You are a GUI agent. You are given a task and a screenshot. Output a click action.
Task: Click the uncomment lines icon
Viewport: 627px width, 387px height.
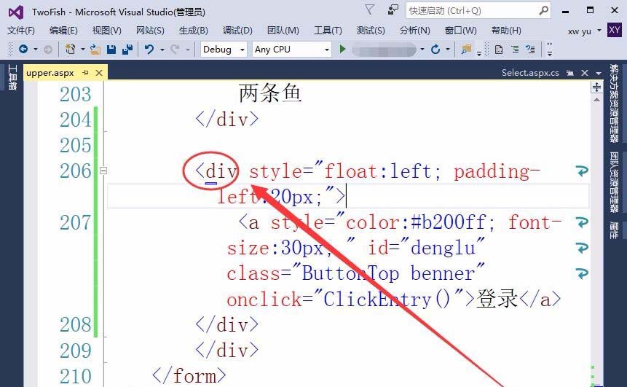(531, 50)
